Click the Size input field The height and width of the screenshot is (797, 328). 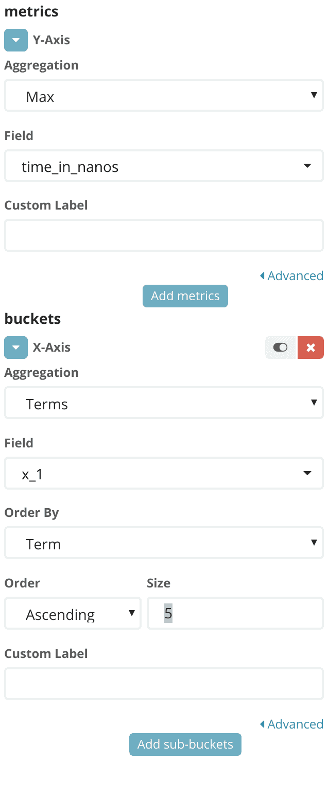pos(235,614)
